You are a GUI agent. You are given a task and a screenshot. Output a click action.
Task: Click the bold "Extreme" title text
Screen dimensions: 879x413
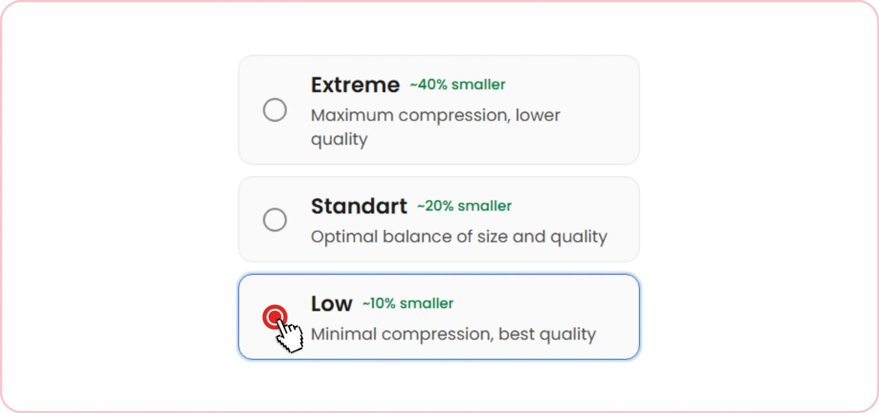click(x=355, y=85)
